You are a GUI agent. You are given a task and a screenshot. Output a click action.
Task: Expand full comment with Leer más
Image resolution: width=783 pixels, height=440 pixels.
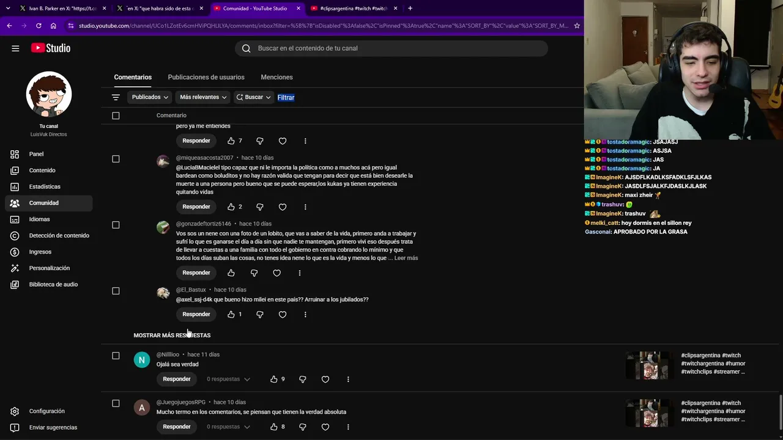[406, 258]
